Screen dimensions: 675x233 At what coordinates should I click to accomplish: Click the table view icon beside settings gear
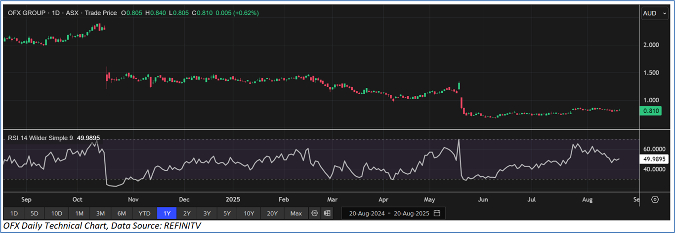pyautogui.click(x=327, y=213)
